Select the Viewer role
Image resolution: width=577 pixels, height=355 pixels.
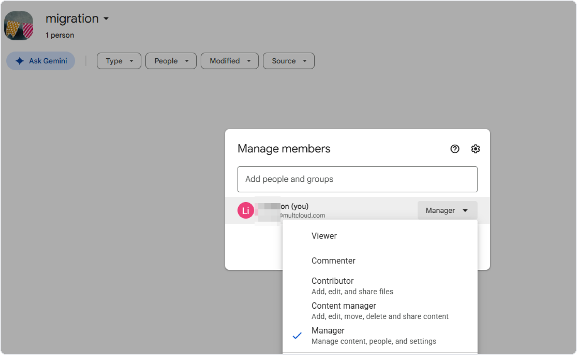(380, 236)
